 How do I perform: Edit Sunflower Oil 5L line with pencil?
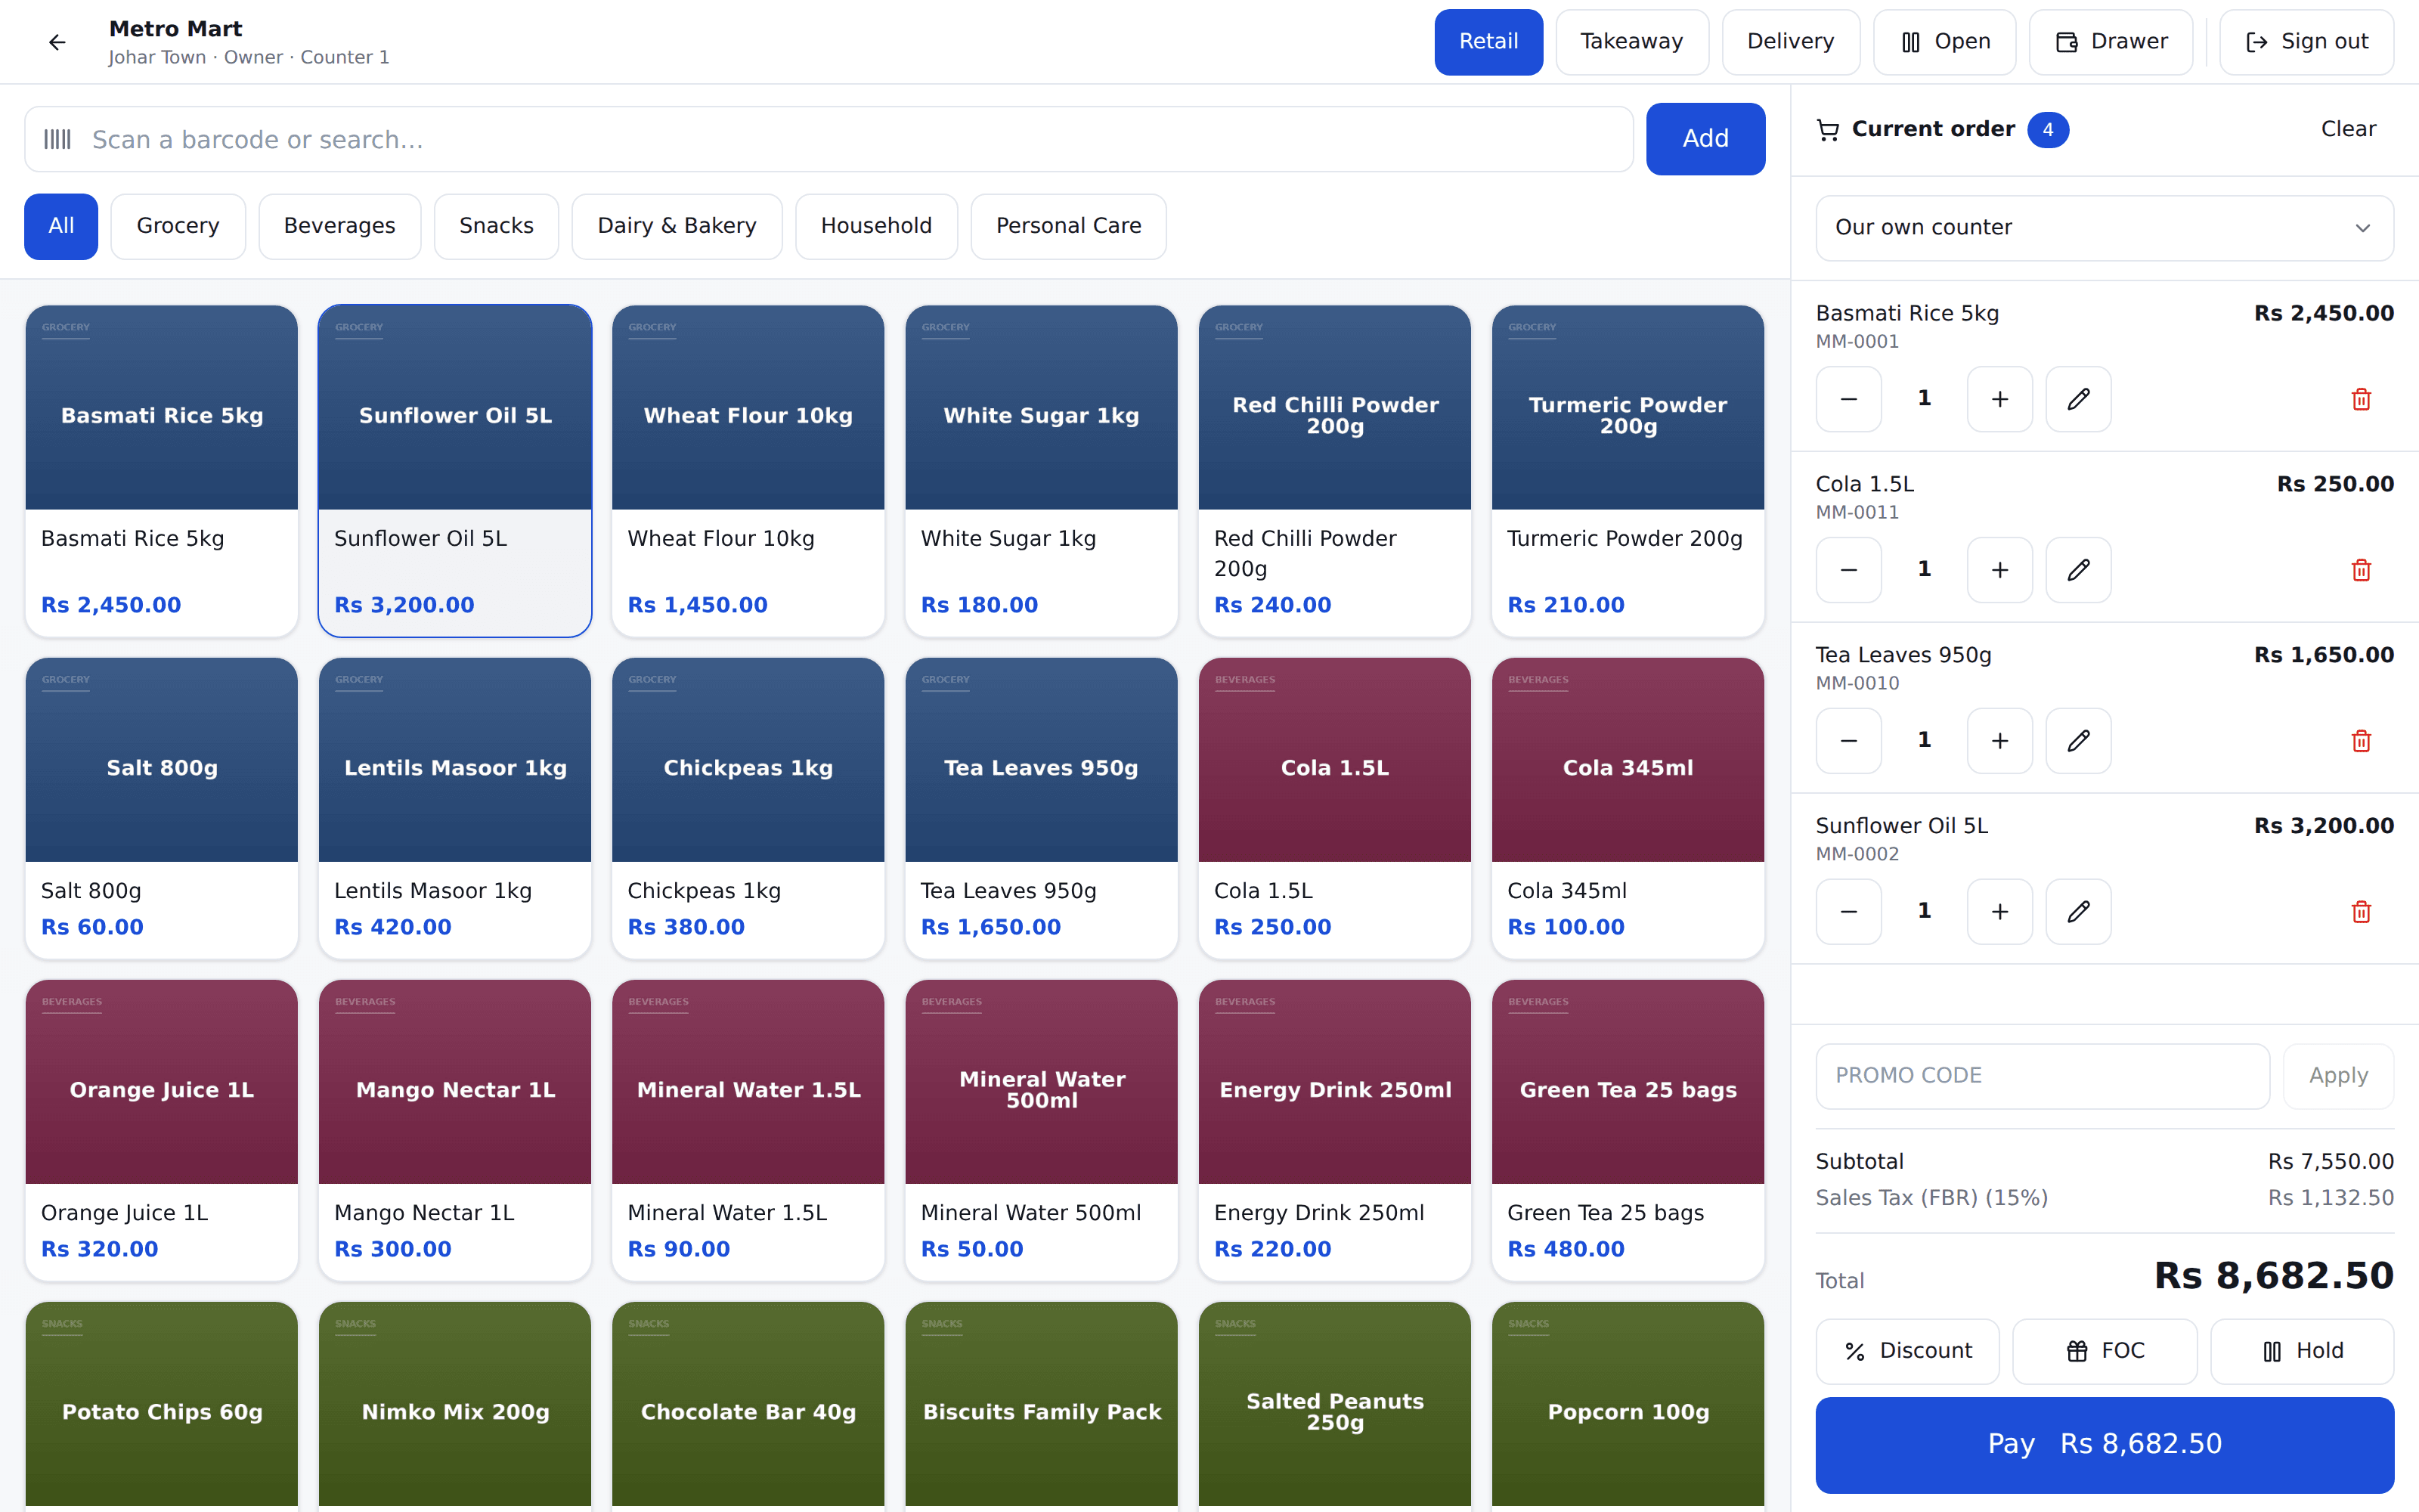(2078, 912)
